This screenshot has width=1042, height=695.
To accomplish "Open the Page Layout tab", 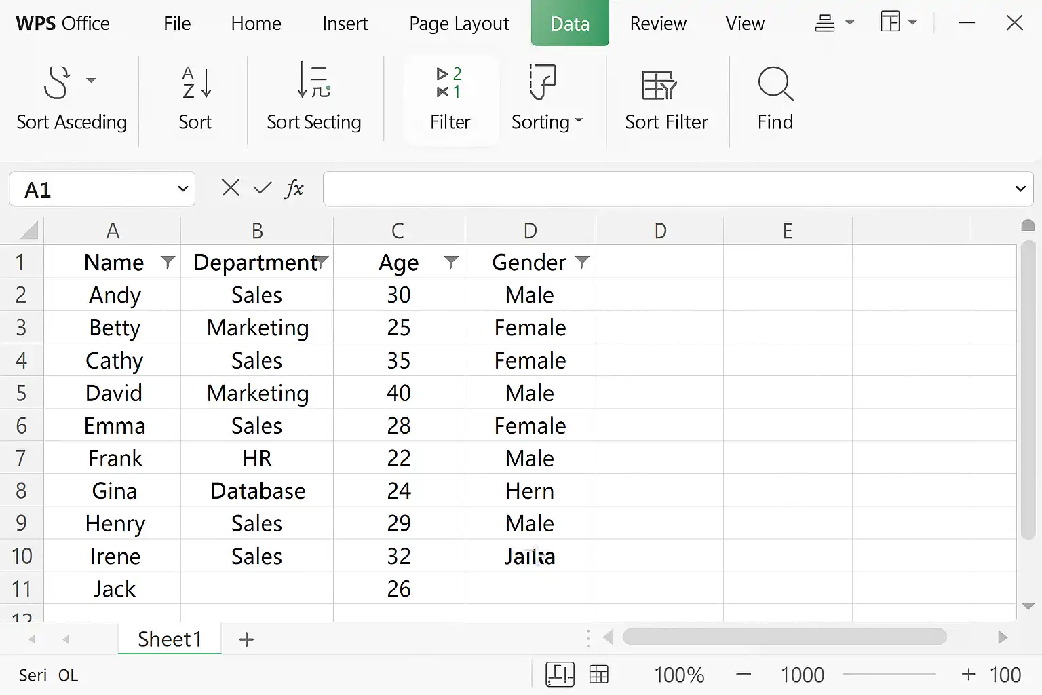I will [459, 24].
